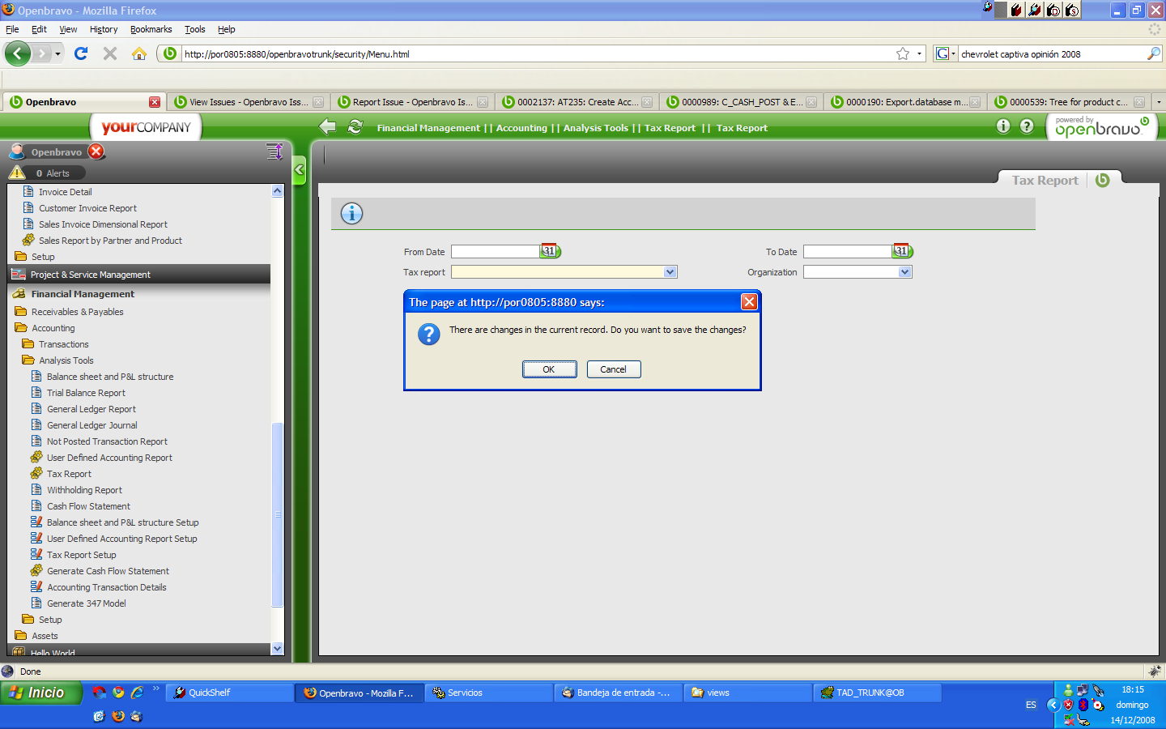Open Cash Flow Statement report
The width and height of the screenshot is (1166, 729).
(x=88, y=506)
